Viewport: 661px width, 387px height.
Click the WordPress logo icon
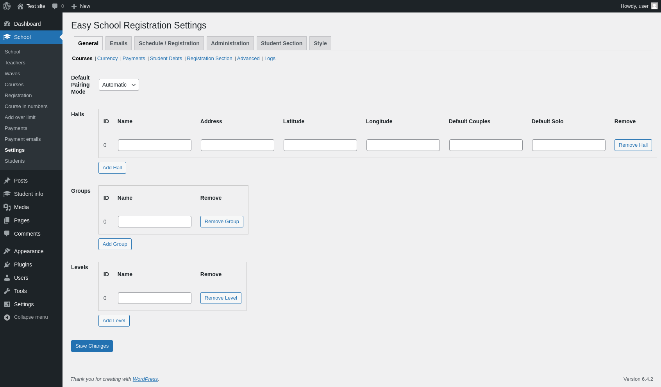tap(7, 6)
